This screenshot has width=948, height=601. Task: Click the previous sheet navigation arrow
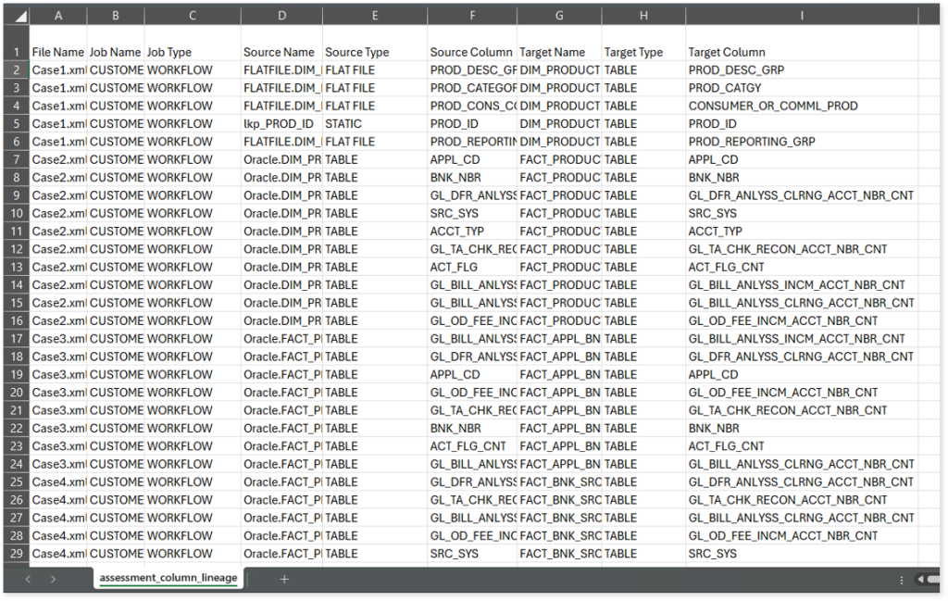click(x=28, y=579)
